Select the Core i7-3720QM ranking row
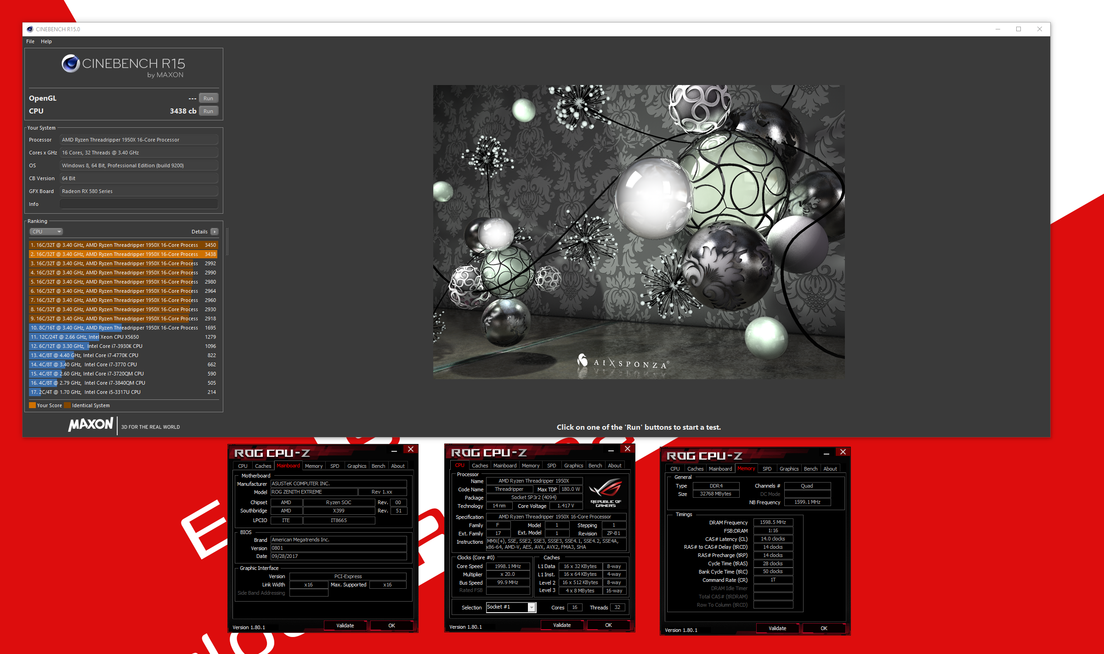1104x654 pixels. point(123,374)
